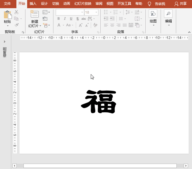
Task: Expand the thumbnails pane chevron
Action: coord(5,42)
